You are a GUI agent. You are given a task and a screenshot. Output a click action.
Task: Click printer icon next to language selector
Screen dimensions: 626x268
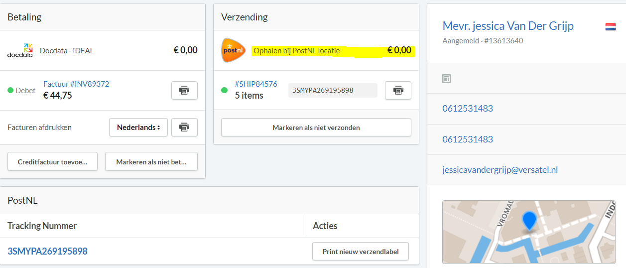[184, 127]
